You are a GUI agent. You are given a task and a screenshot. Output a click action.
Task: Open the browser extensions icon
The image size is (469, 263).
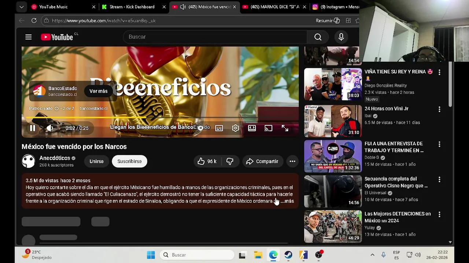pyautogui.click(x=348, y=21)
